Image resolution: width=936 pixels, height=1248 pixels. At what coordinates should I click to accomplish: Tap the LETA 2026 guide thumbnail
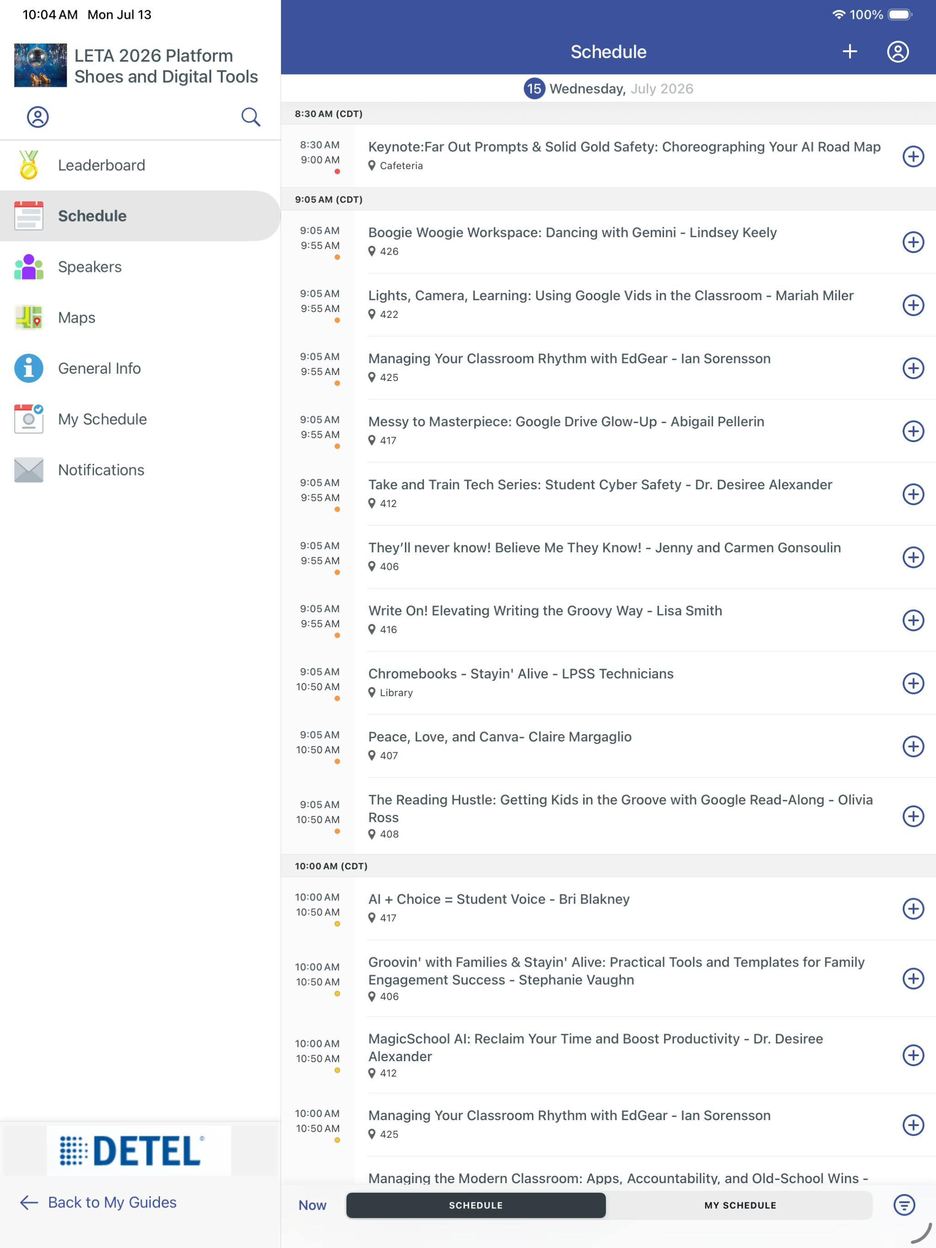(40, 65)
